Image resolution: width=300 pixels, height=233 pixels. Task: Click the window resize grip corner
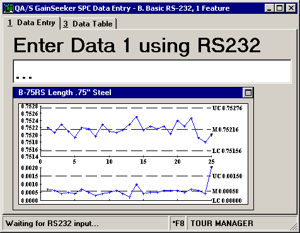[x=294, y=226]
